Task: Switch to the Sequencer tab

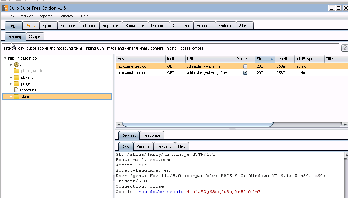Action: pyautogui.click(x=135, y=26)
